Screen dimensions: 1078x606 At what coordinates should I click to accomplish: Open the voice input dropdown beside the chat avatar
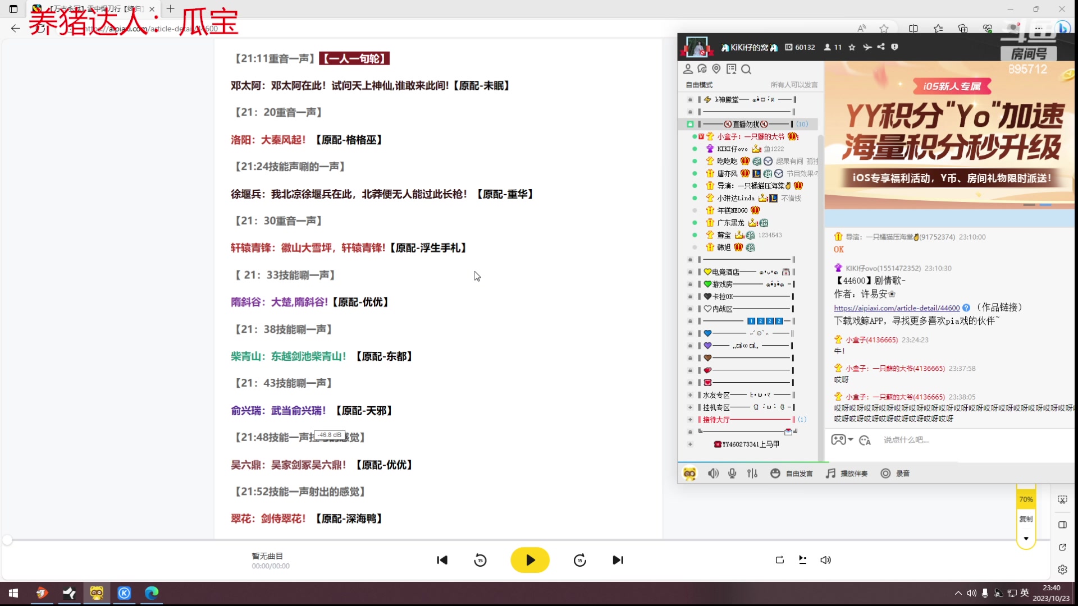coord(849,440)
